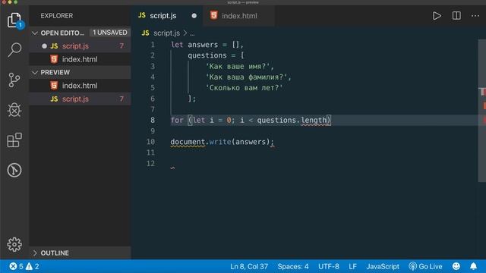Click the 'Как ваше имя?' string
The width and height of the screenshot is (486, 273).
pos(238,66)
